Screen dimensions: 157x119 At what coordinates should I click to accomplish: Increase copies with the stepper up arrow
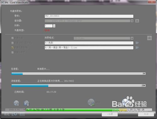coord(54,25)
